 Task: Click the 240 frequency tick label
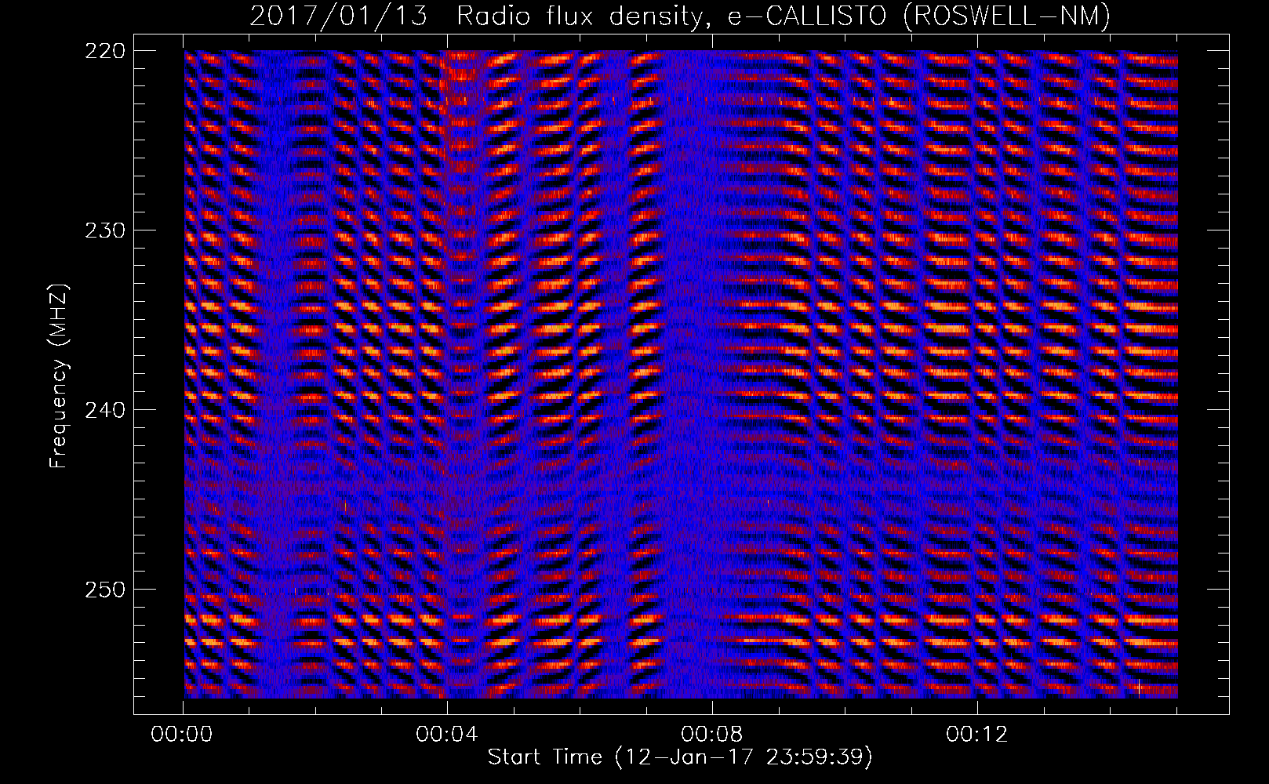104,409
